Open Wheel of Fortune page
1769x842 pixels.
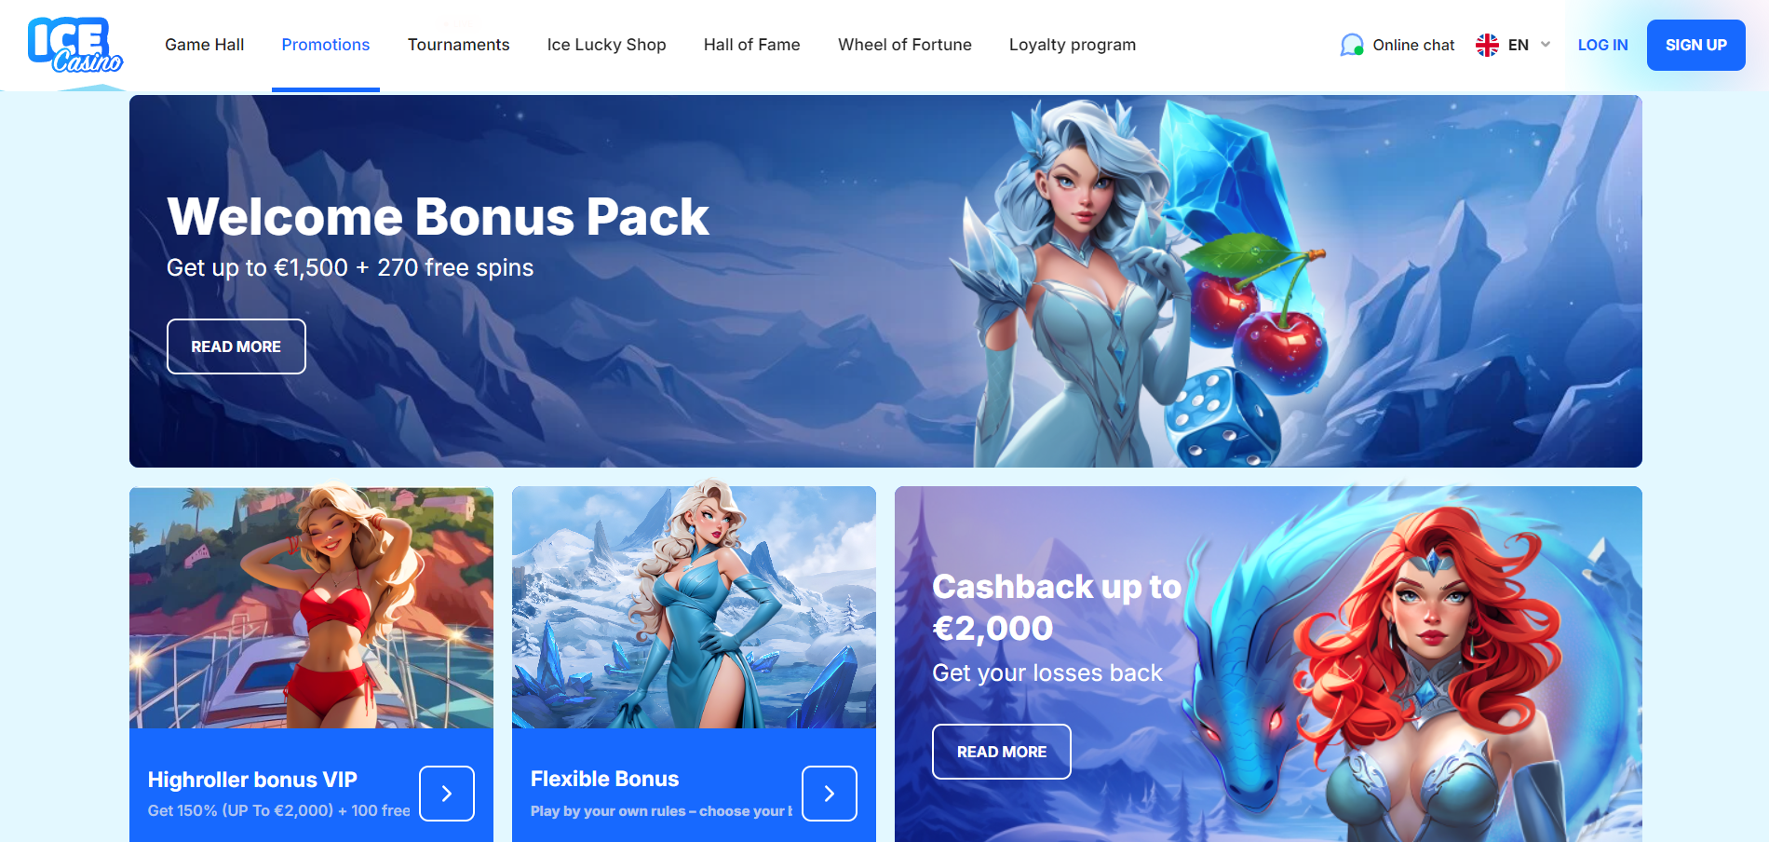pos(905,45)
